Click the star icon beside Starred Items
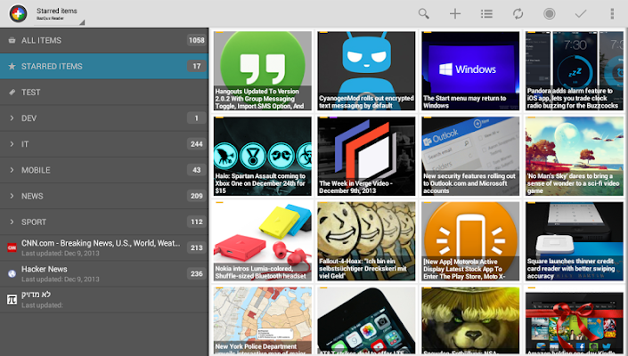The image size is (628, 356). click(x=12, y=66)
